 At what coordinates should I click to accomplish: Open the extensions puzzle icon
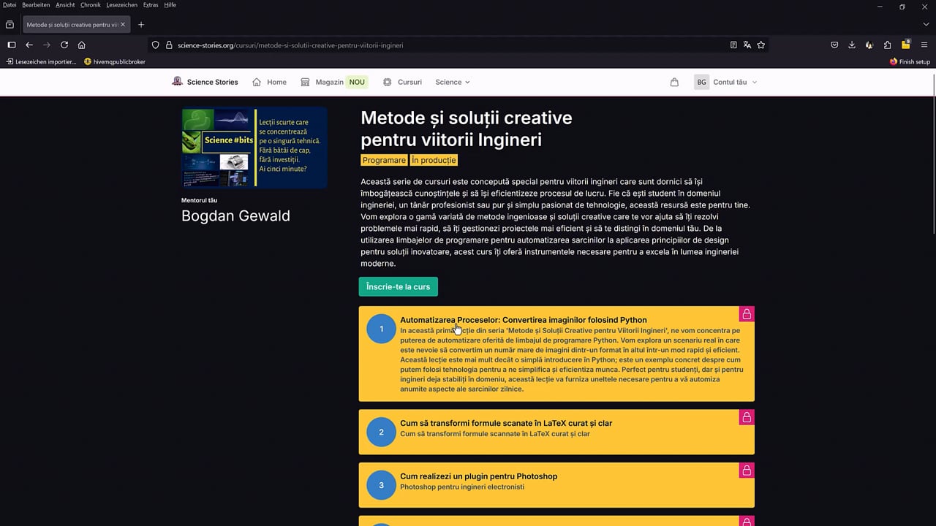(888, 45)
